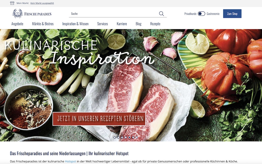Image resolution: width=262 pixels, height=164 pixels.
Task: Select the Gastronomie label
Action: [x=213, y=14]
